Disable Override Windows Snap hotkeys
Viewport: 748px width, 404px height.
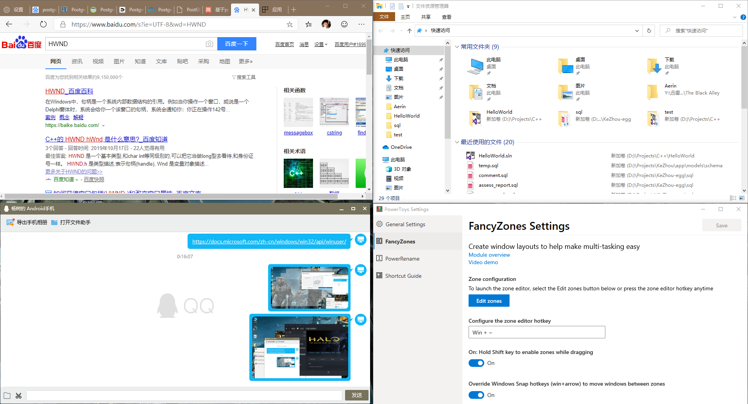[x=476, y=395]
